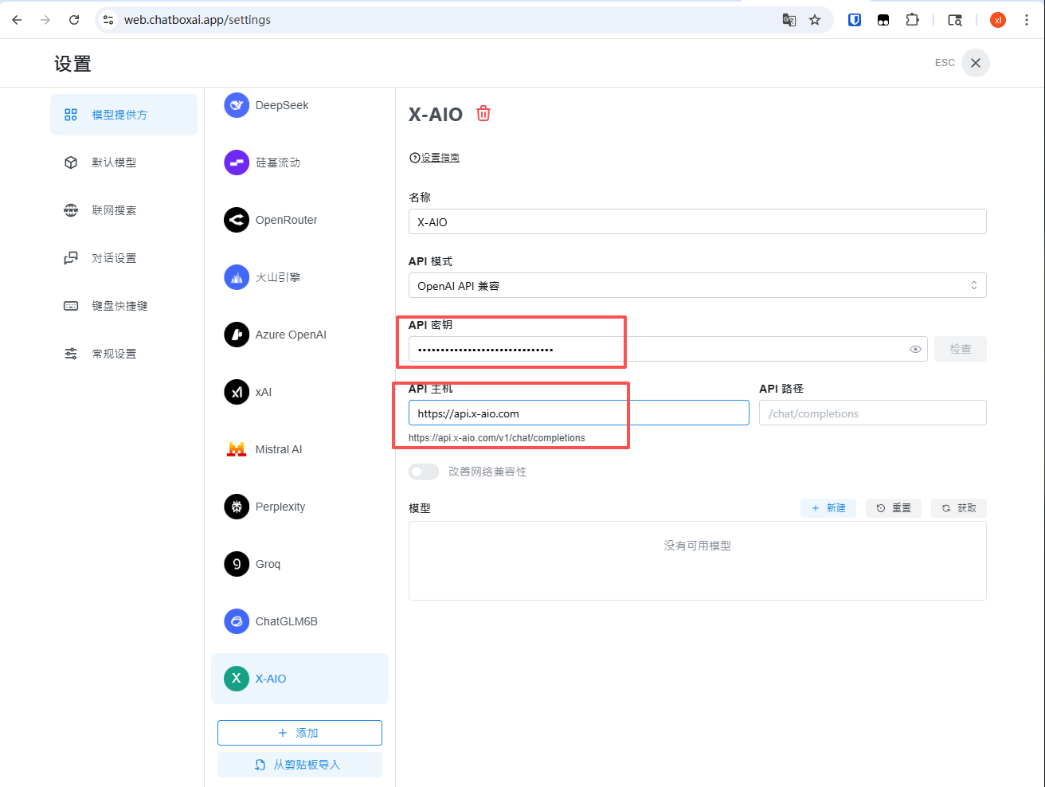Click the browser forward arrow
The width and height of the screenshot is (1045, 787).
coord(45,20)
